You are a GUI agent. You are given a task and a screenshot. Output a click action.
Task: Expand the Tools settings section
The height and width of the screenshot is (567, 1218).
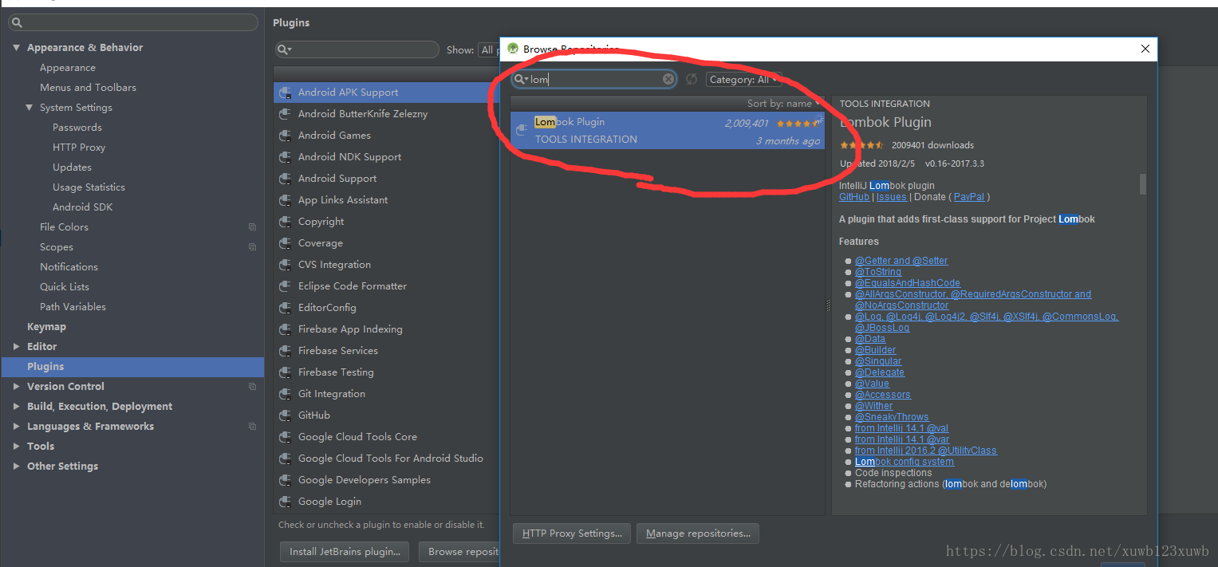tap(17, 447)
